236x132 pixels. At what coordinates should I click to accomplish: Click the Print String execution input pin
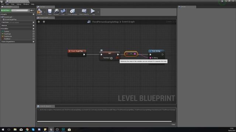(150, 55)
